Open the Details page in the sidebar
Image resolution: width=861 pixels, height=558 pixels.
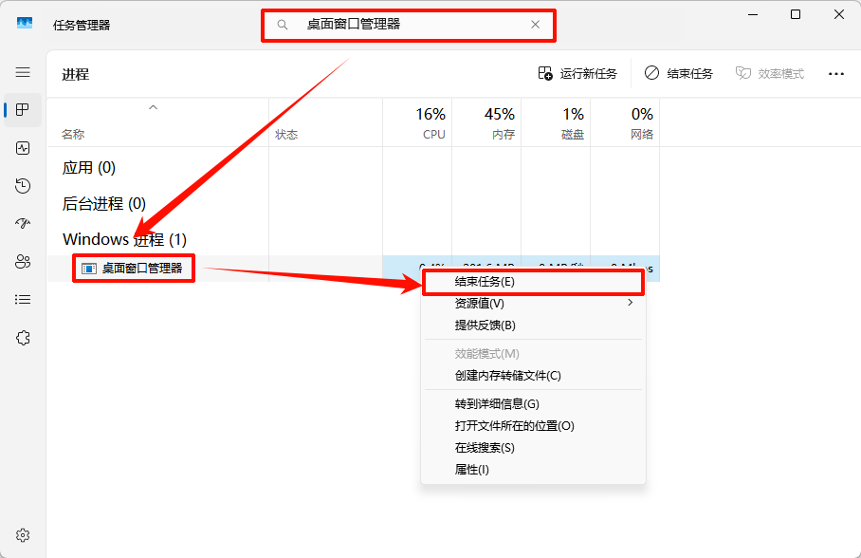coord(21,299)
